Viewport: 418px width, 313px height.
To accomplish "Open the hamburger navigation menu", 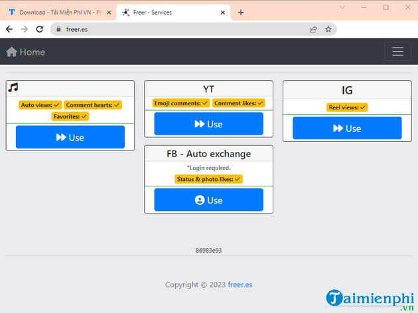I will coord(397,52).
